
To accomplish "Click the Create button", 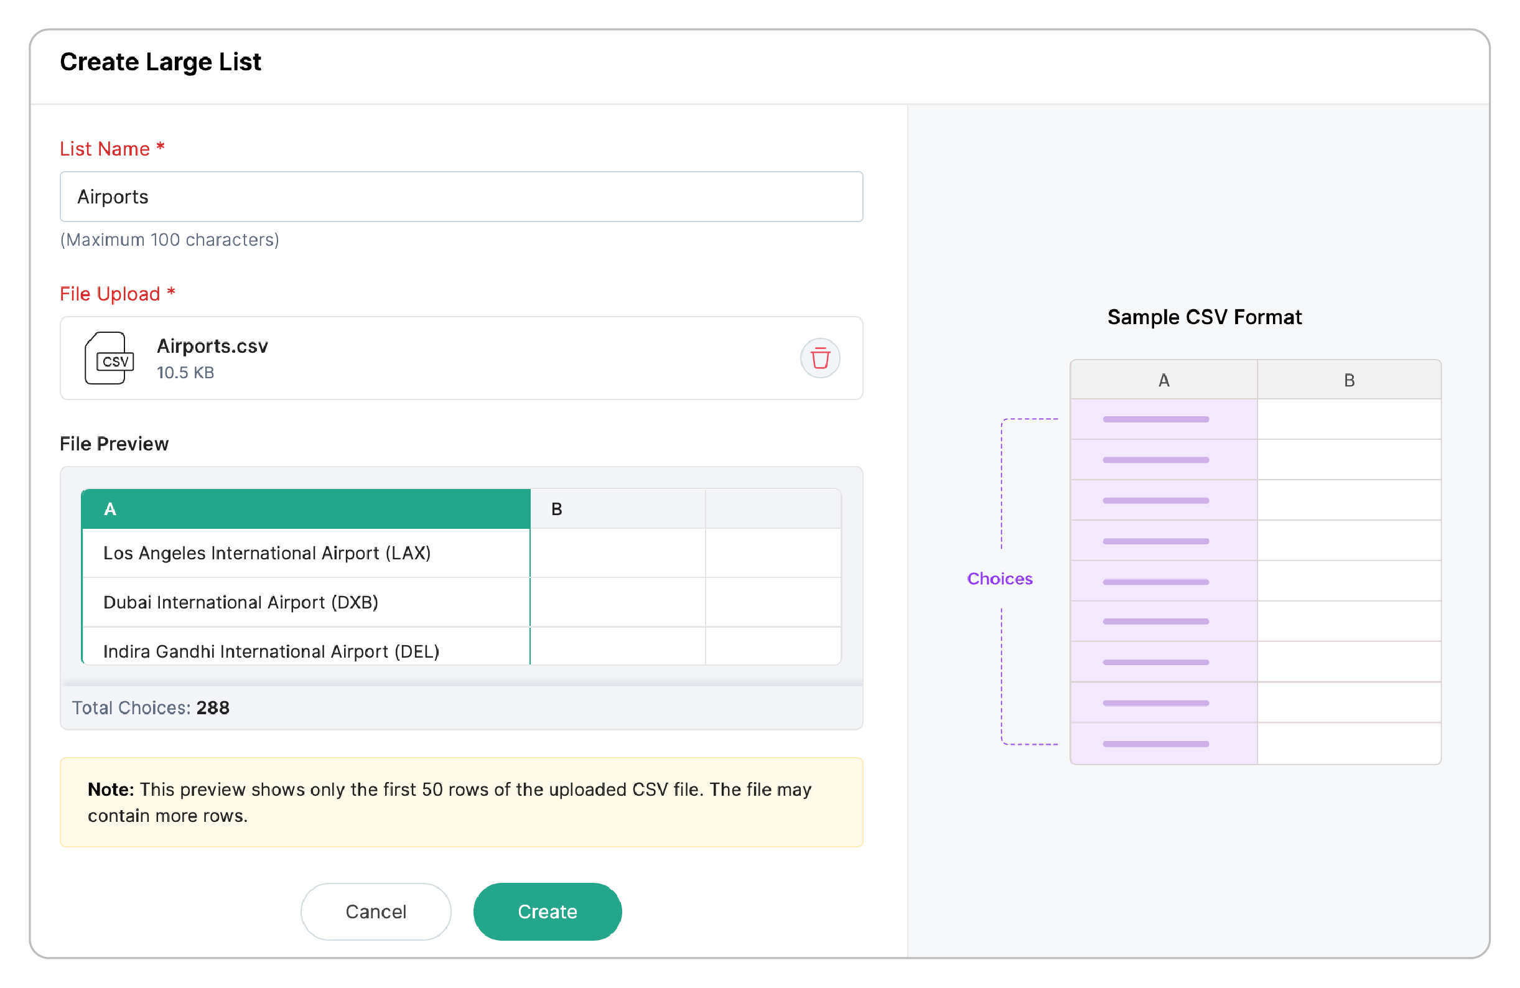I will (x=548, y=911).
